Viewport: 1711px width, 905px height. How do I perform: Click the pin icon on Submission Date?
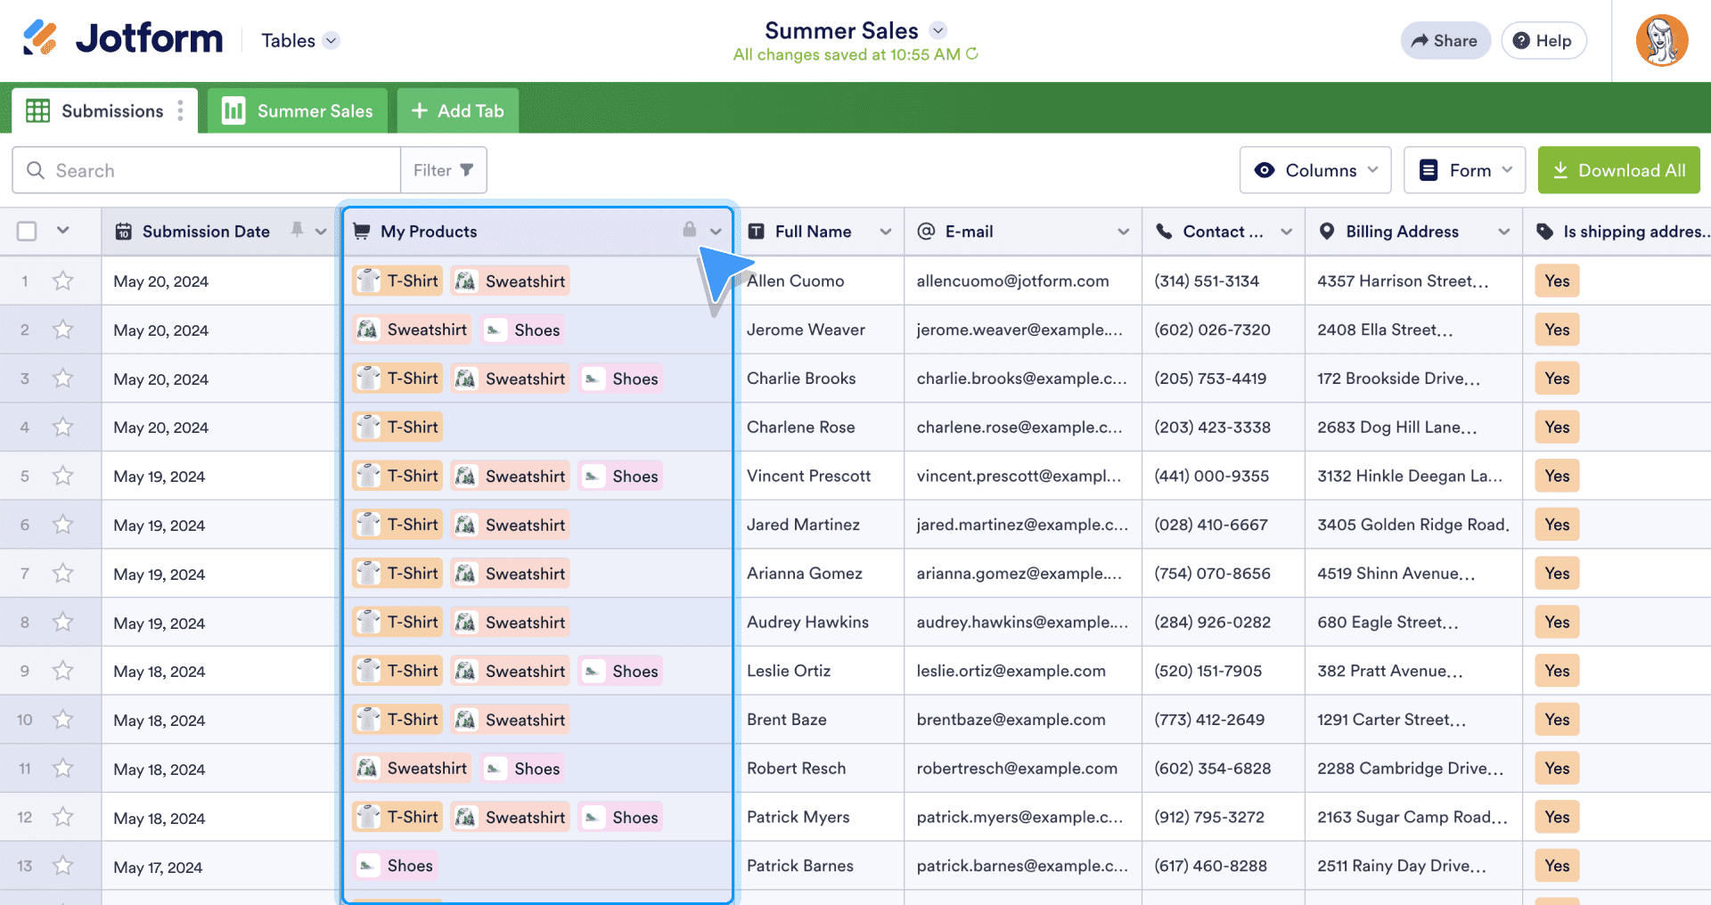click(297, 230)
